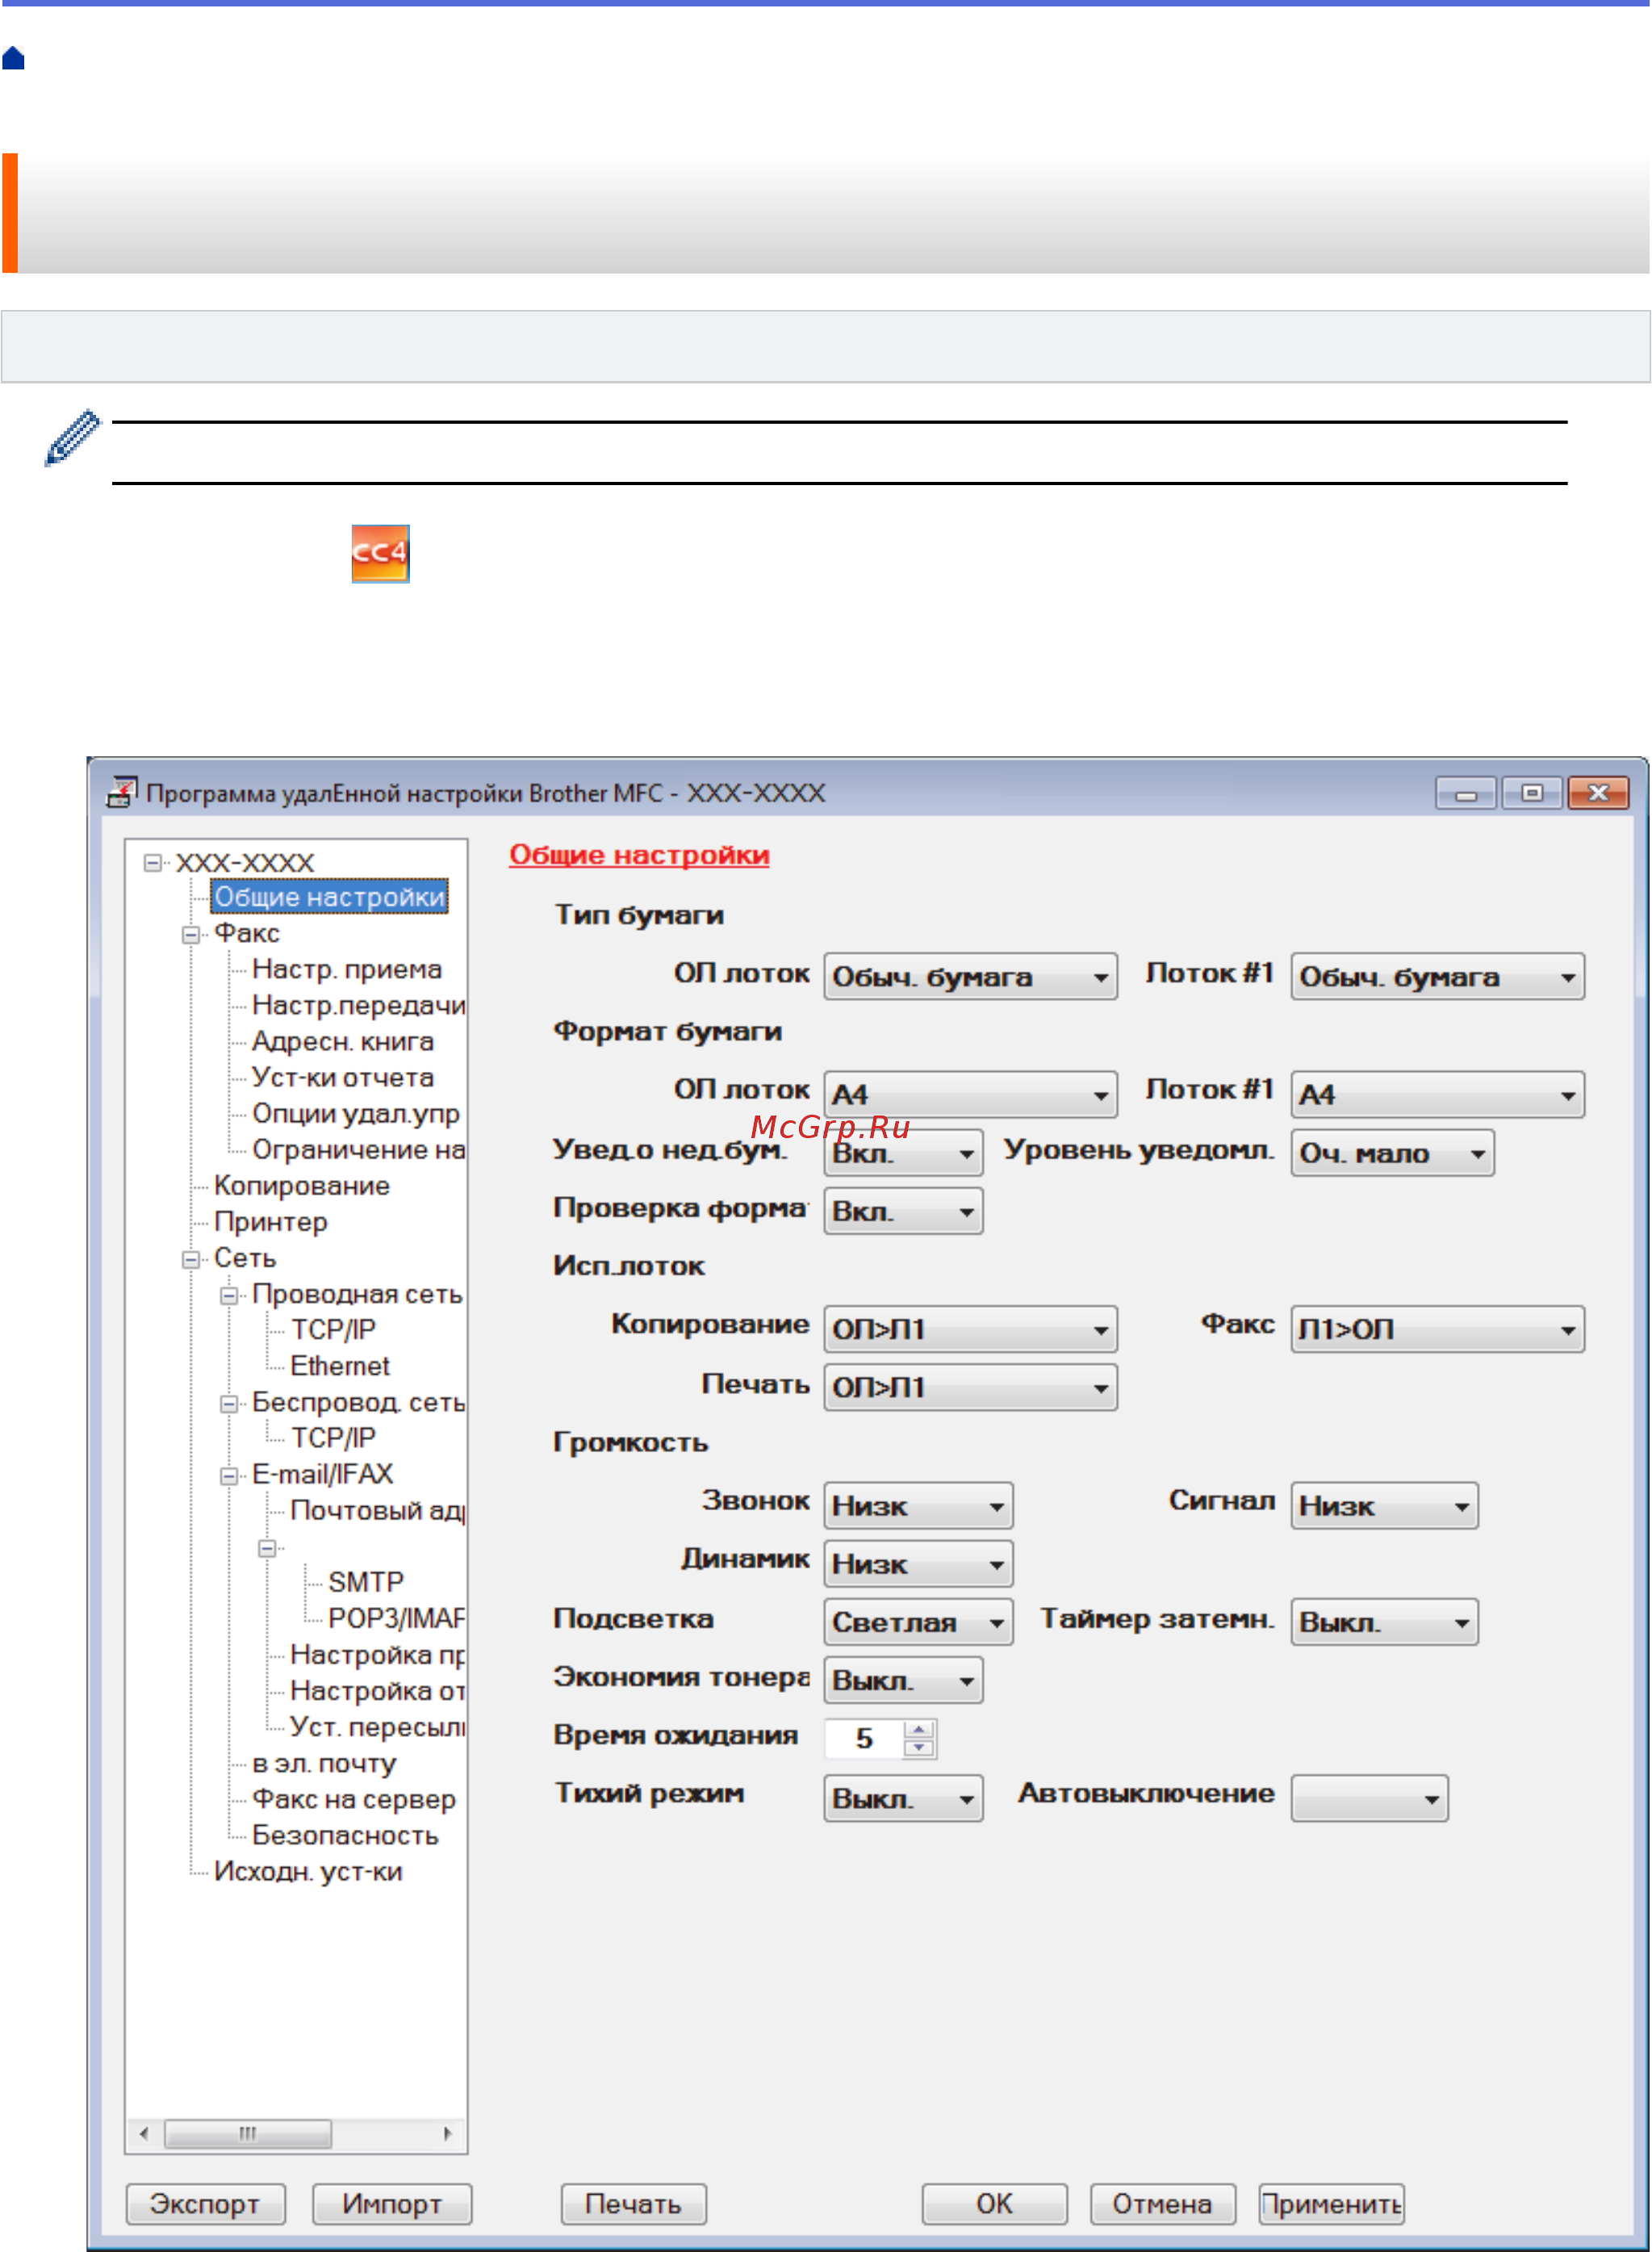Image resolution: width=1652 pixels, height=2252 pixels.
Task: Open Динамик volume dropdown
Action: tap(918, 1564)
